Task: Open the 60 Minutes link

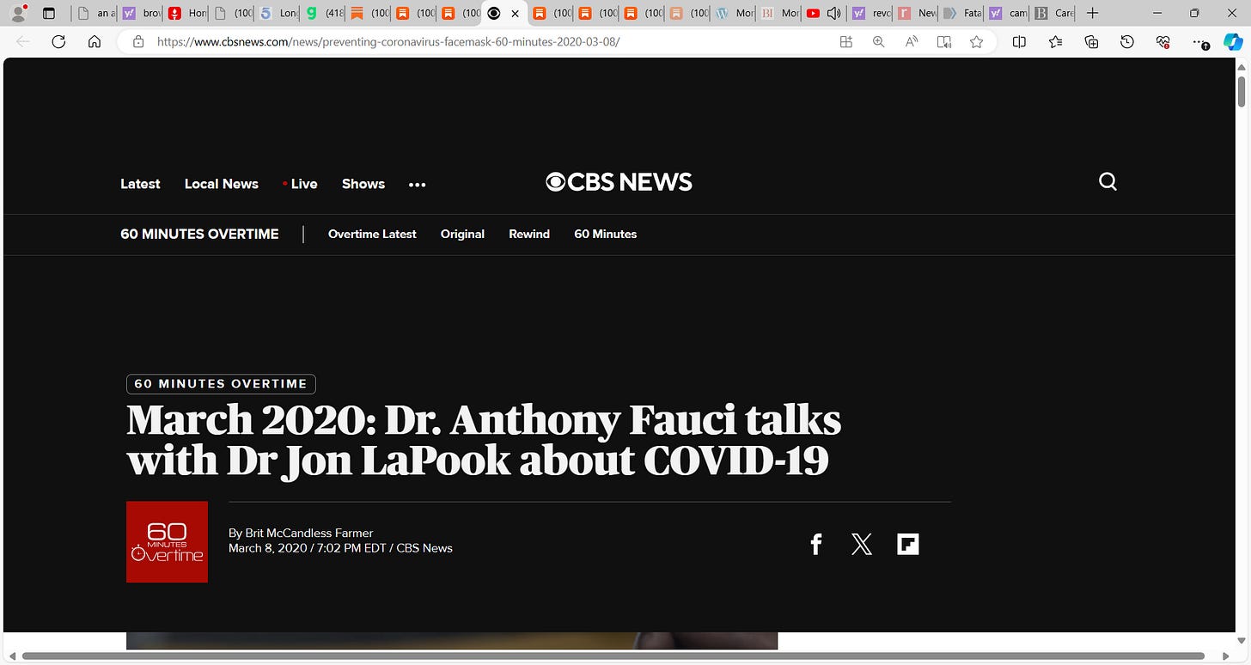Action: coord(606,234)
